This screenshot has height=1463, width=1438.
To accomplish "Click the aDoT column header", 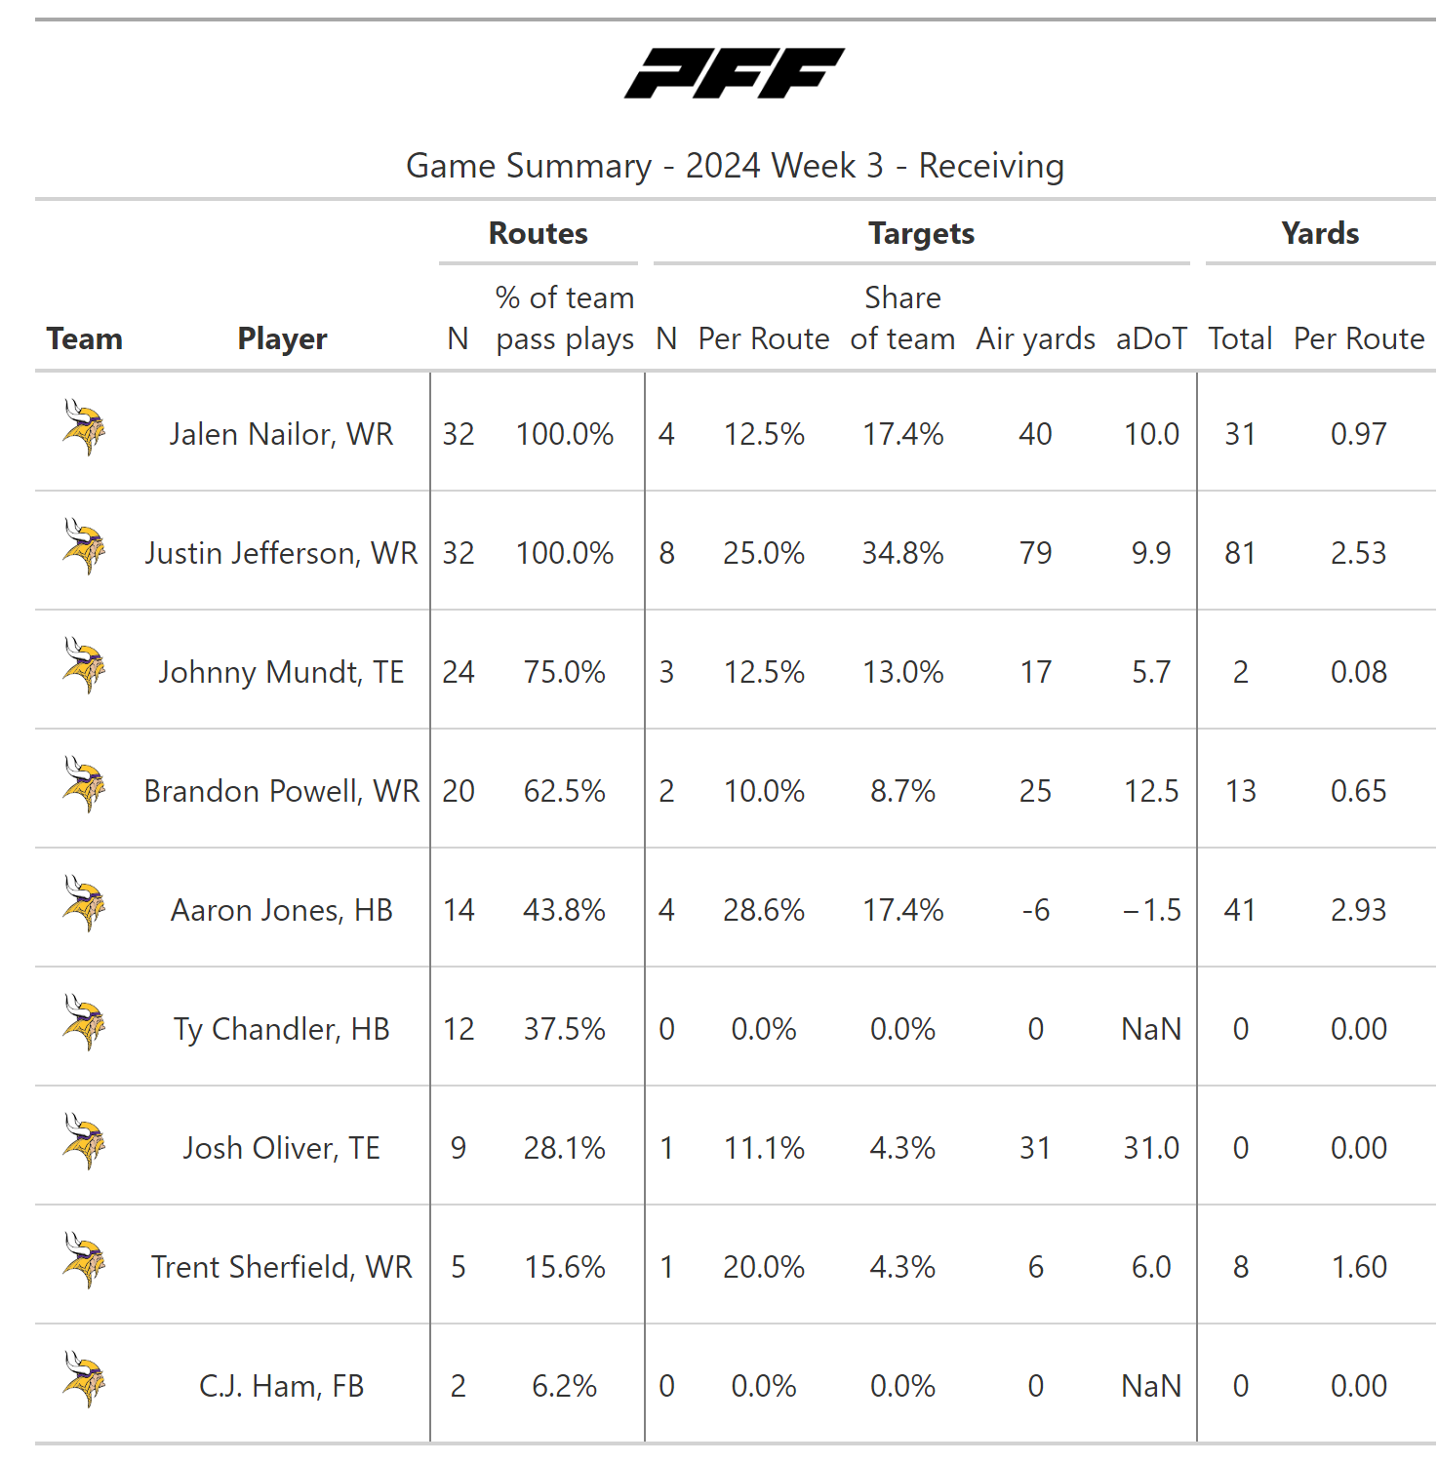I will (x=1151, y=338).
